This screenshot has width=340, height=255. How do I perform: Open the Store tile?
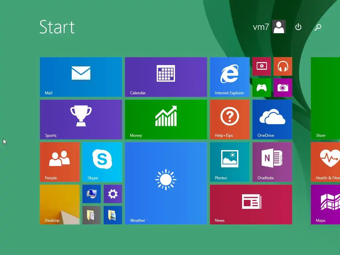(x=325, y=98)
